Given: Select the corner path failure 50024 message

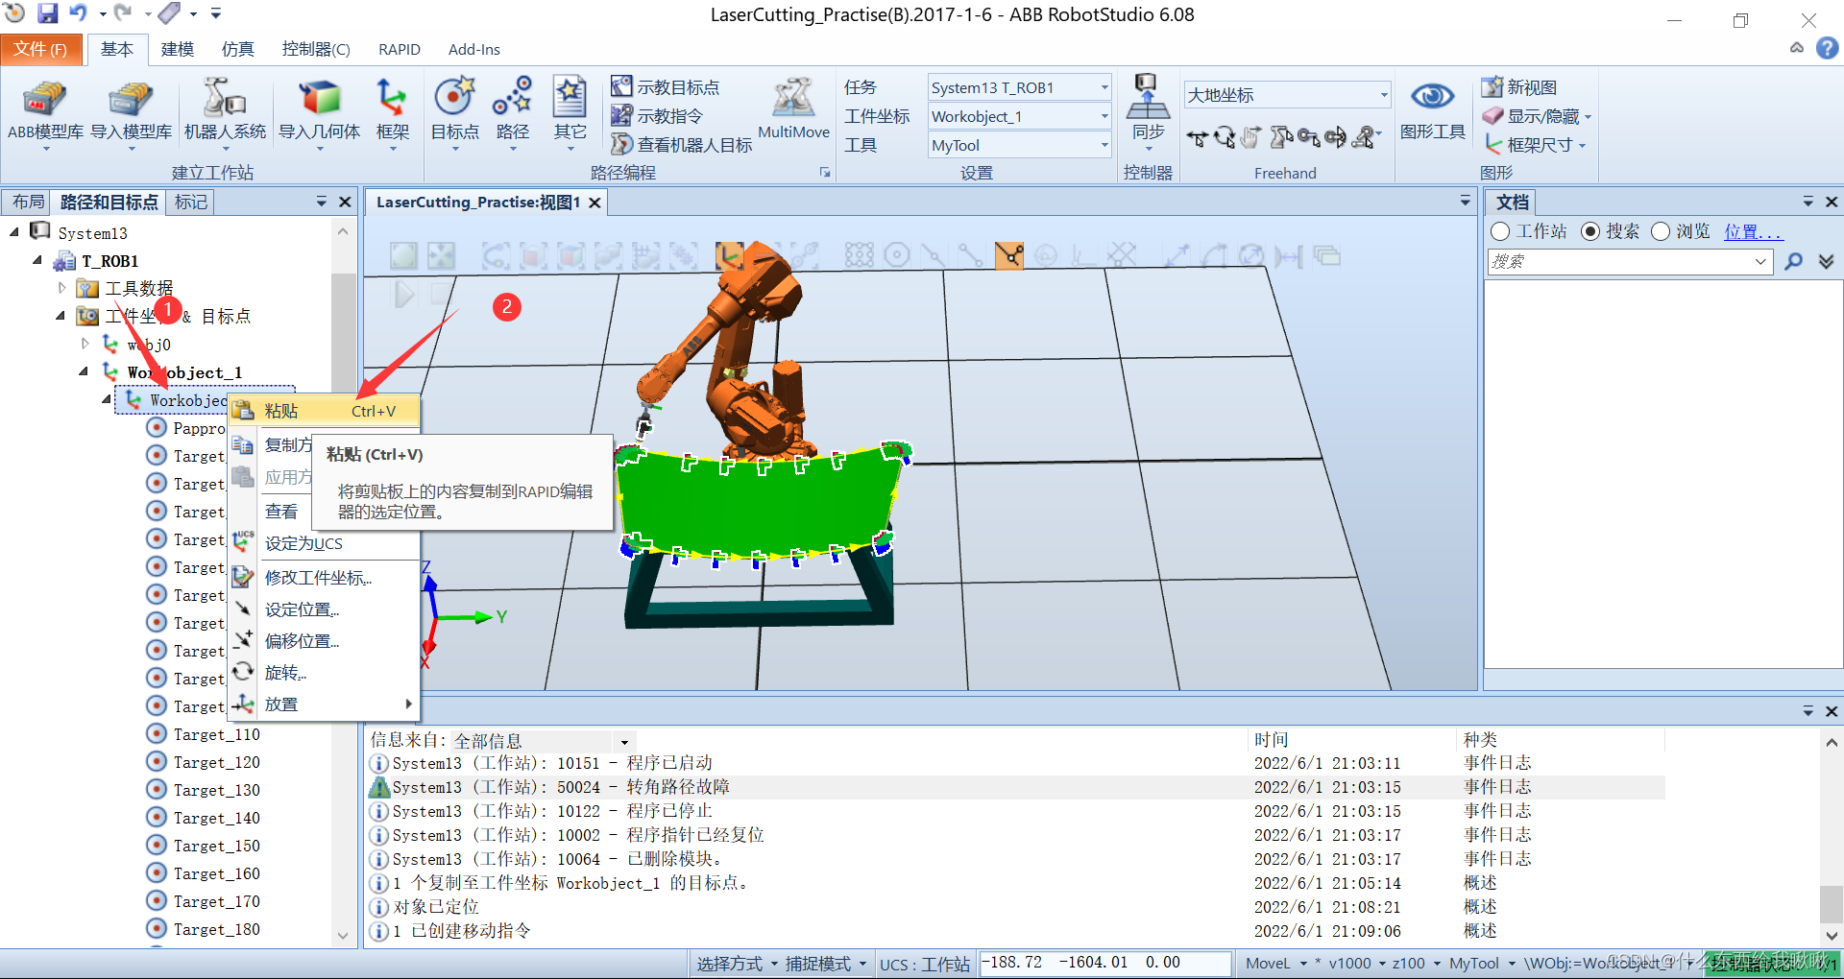Looking at the screenshot, I should click(1016, 787).
